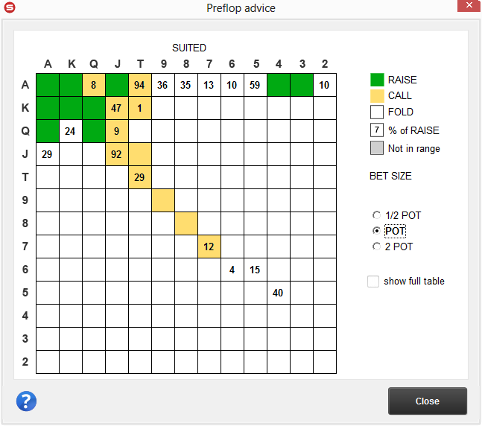This screenshot has width=482, height=426.
Task: Click the blue help question mark icon
Action: point(26,401)
